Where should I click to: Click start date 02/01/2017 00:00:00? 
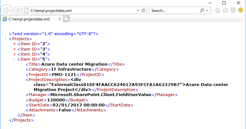pos(78,105)
